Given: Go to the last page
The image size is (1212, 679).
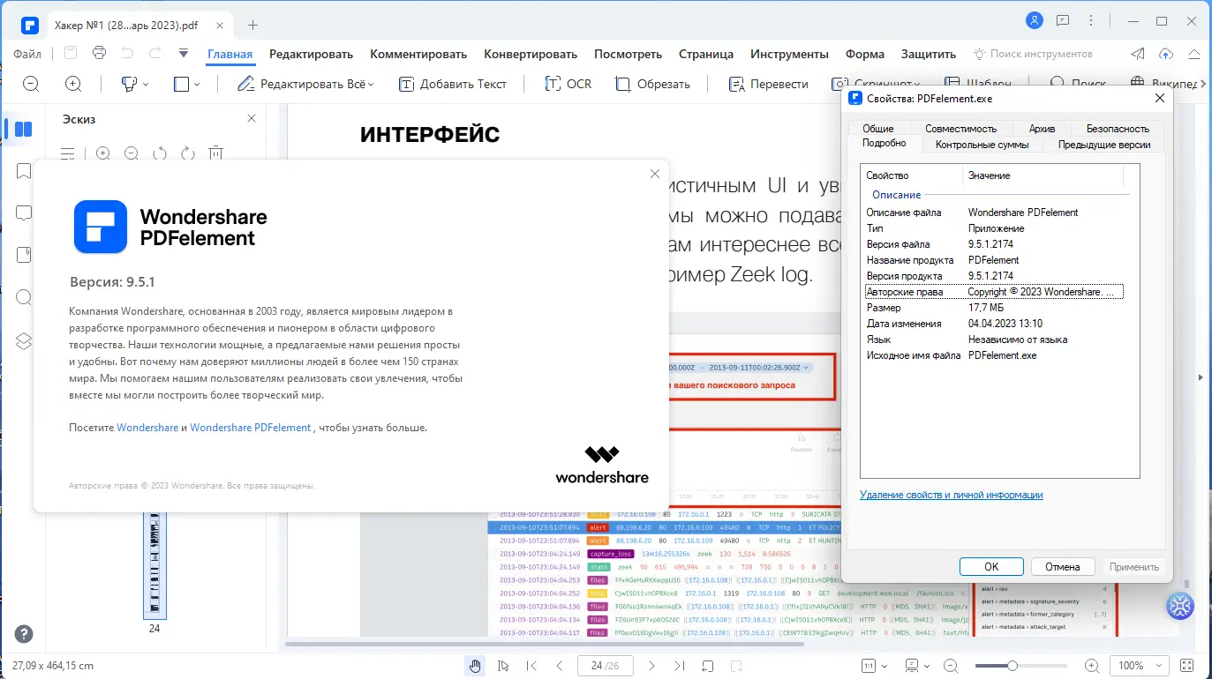Looking at the screenshot, I should click(679, 666).
